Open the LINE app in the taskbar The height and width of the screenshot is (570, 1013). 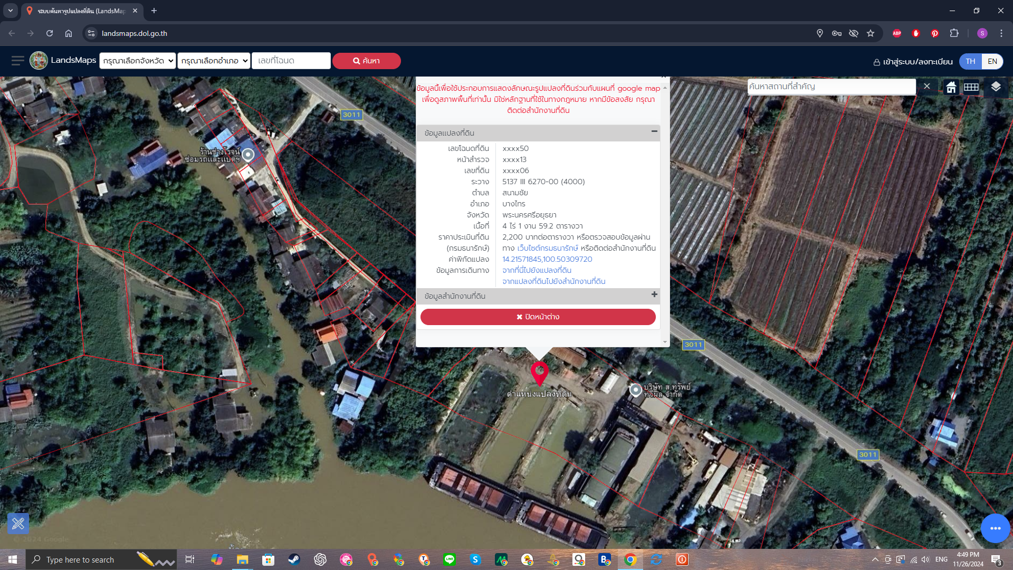pos(450,559)
